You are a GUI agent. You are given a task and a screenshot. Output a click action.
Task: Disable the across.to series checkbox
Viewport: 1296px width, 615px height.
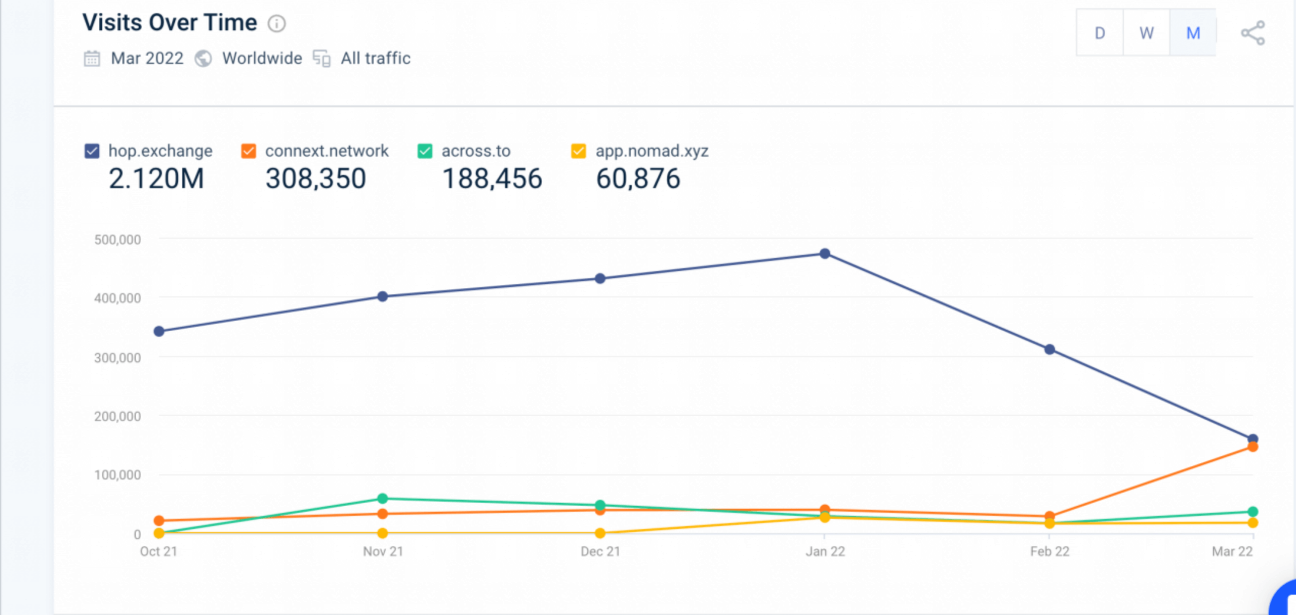point(425,151)
